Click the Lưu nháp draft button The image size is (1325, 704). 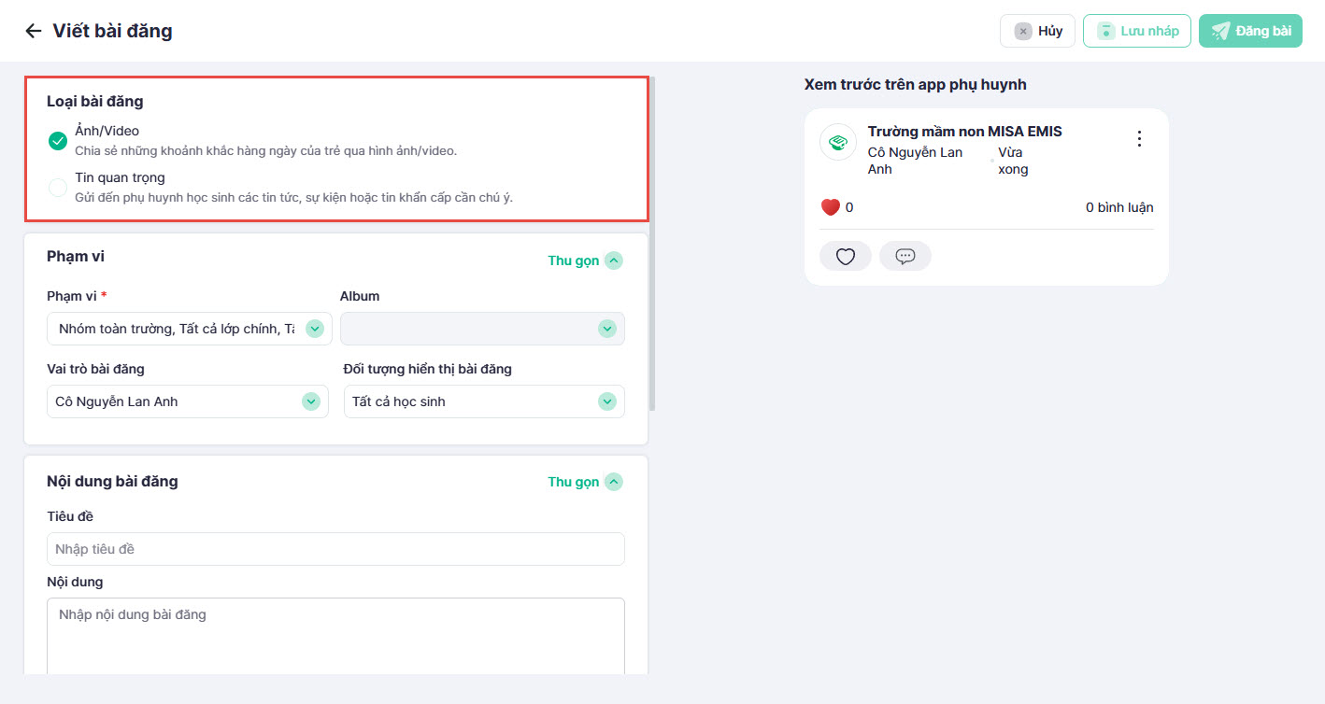tap(1136, 31)
